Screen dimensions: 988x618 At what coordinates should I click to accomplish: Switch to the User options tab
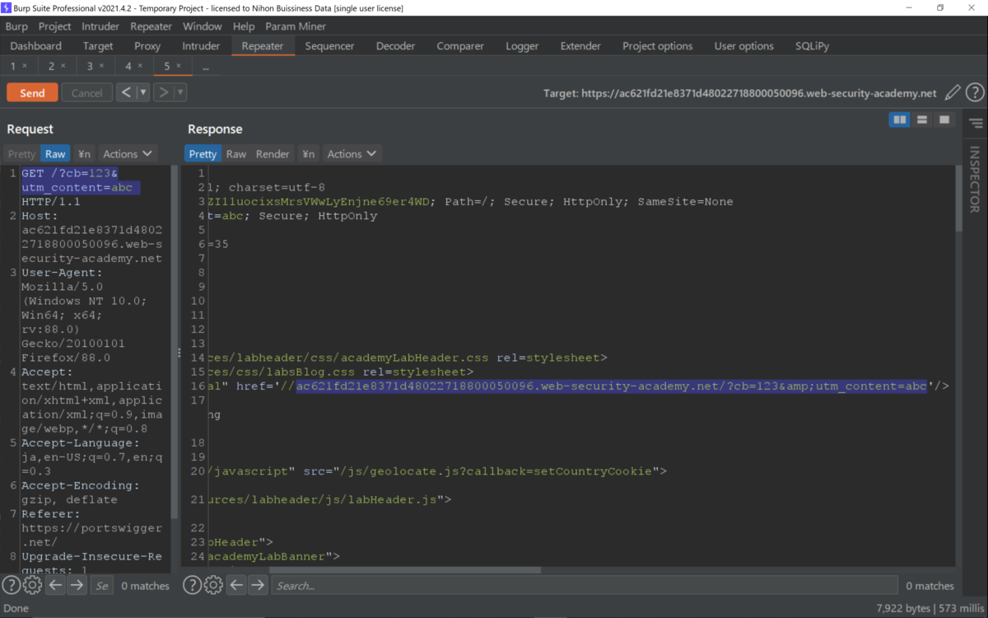point(744,46)
